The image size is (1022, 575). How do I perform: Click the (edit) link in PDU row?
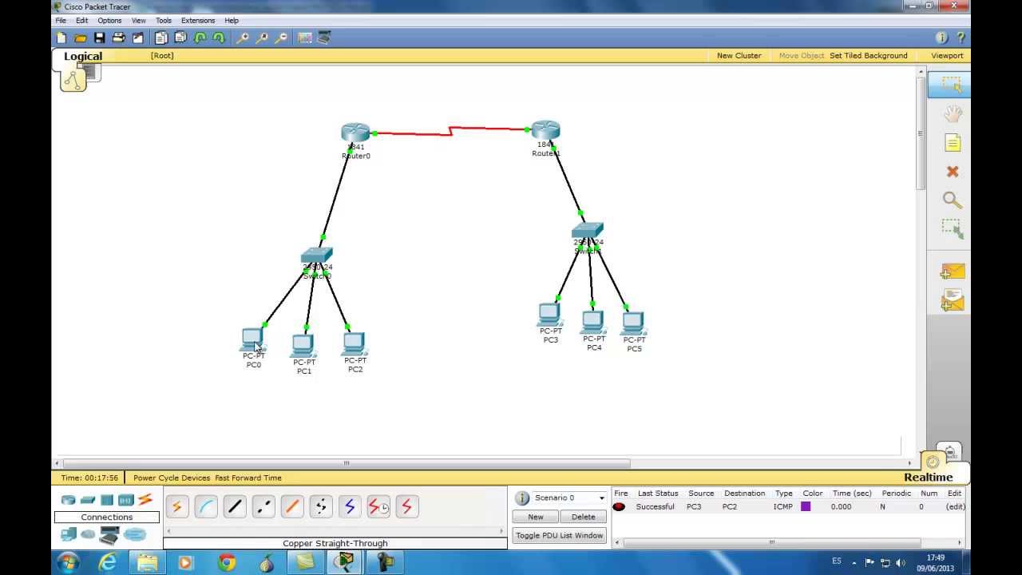(955, 506)
